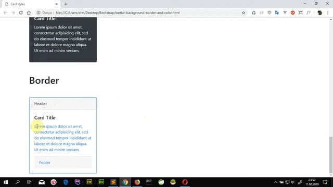The image size is (333, 187).
Task: Click the screen capture frame extension
Action: click(300, 12)
